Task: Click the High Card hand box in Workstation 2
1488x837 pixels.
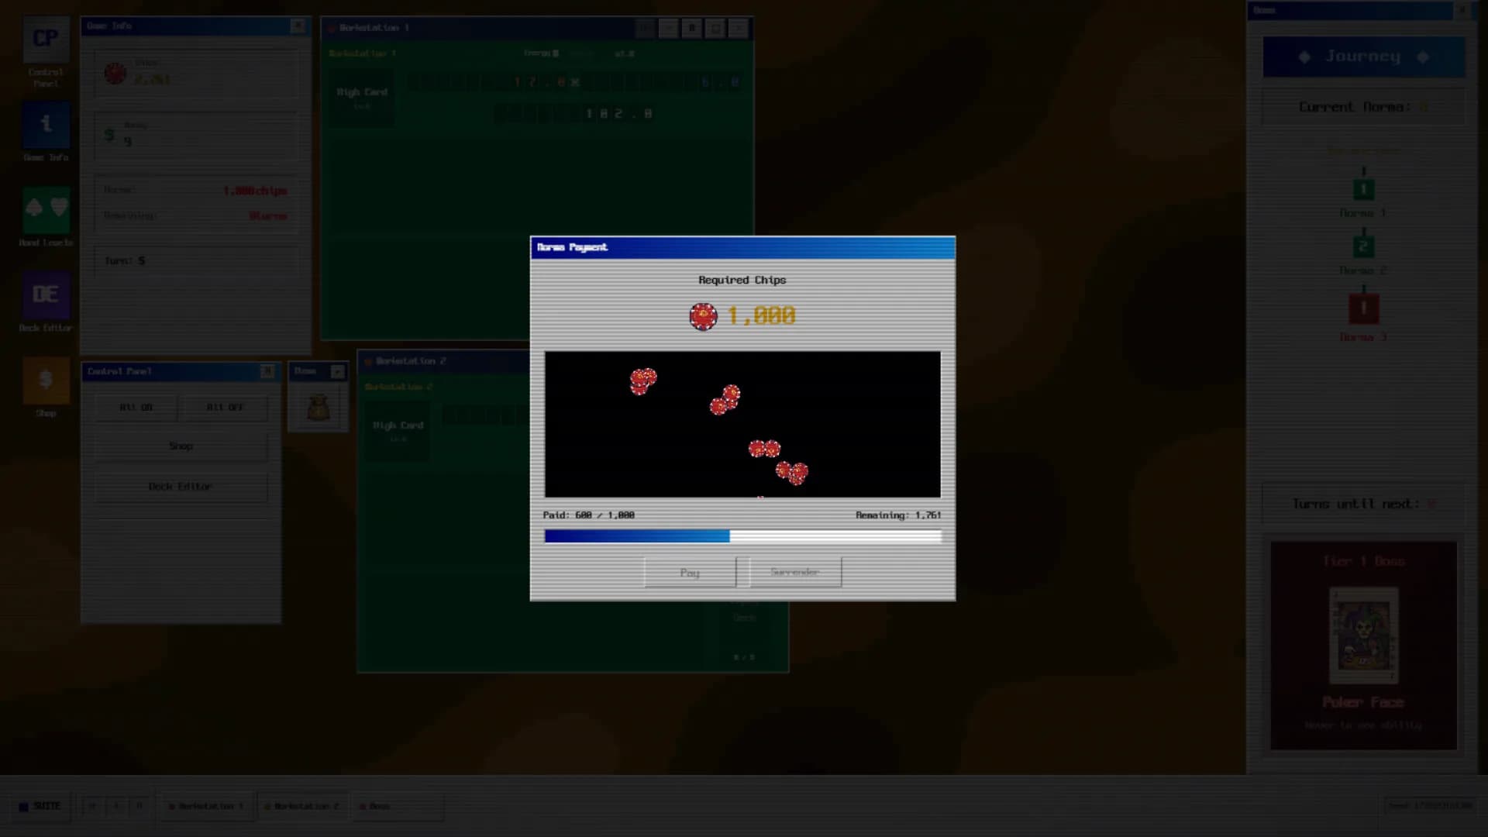Action: [398, 431]
